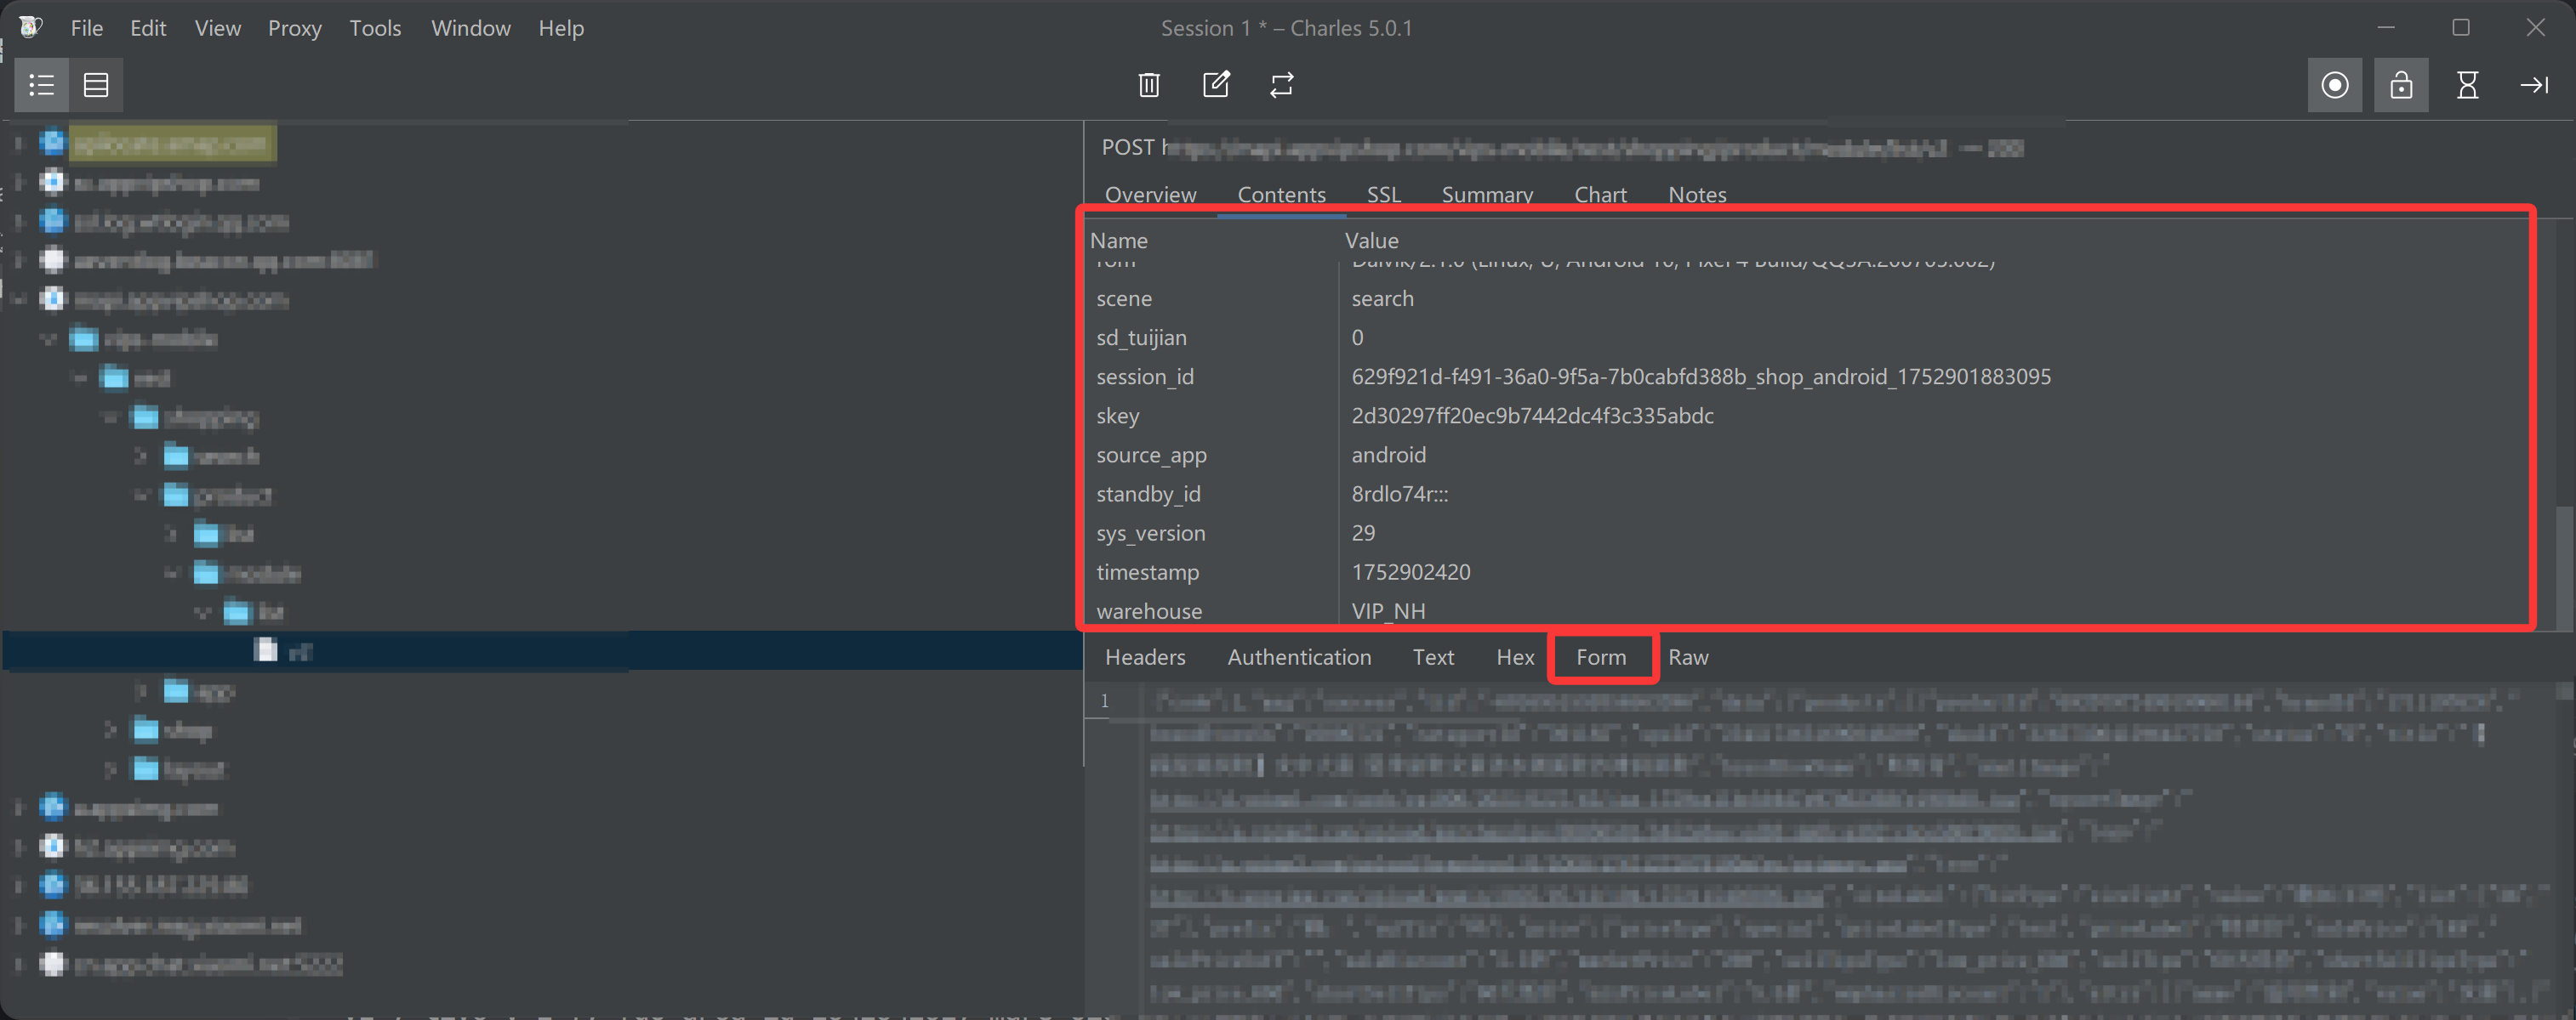The width and height of the screenshot is (2576, 1020).
Task: Show the Chart tab
Action: pos(1600,194)
